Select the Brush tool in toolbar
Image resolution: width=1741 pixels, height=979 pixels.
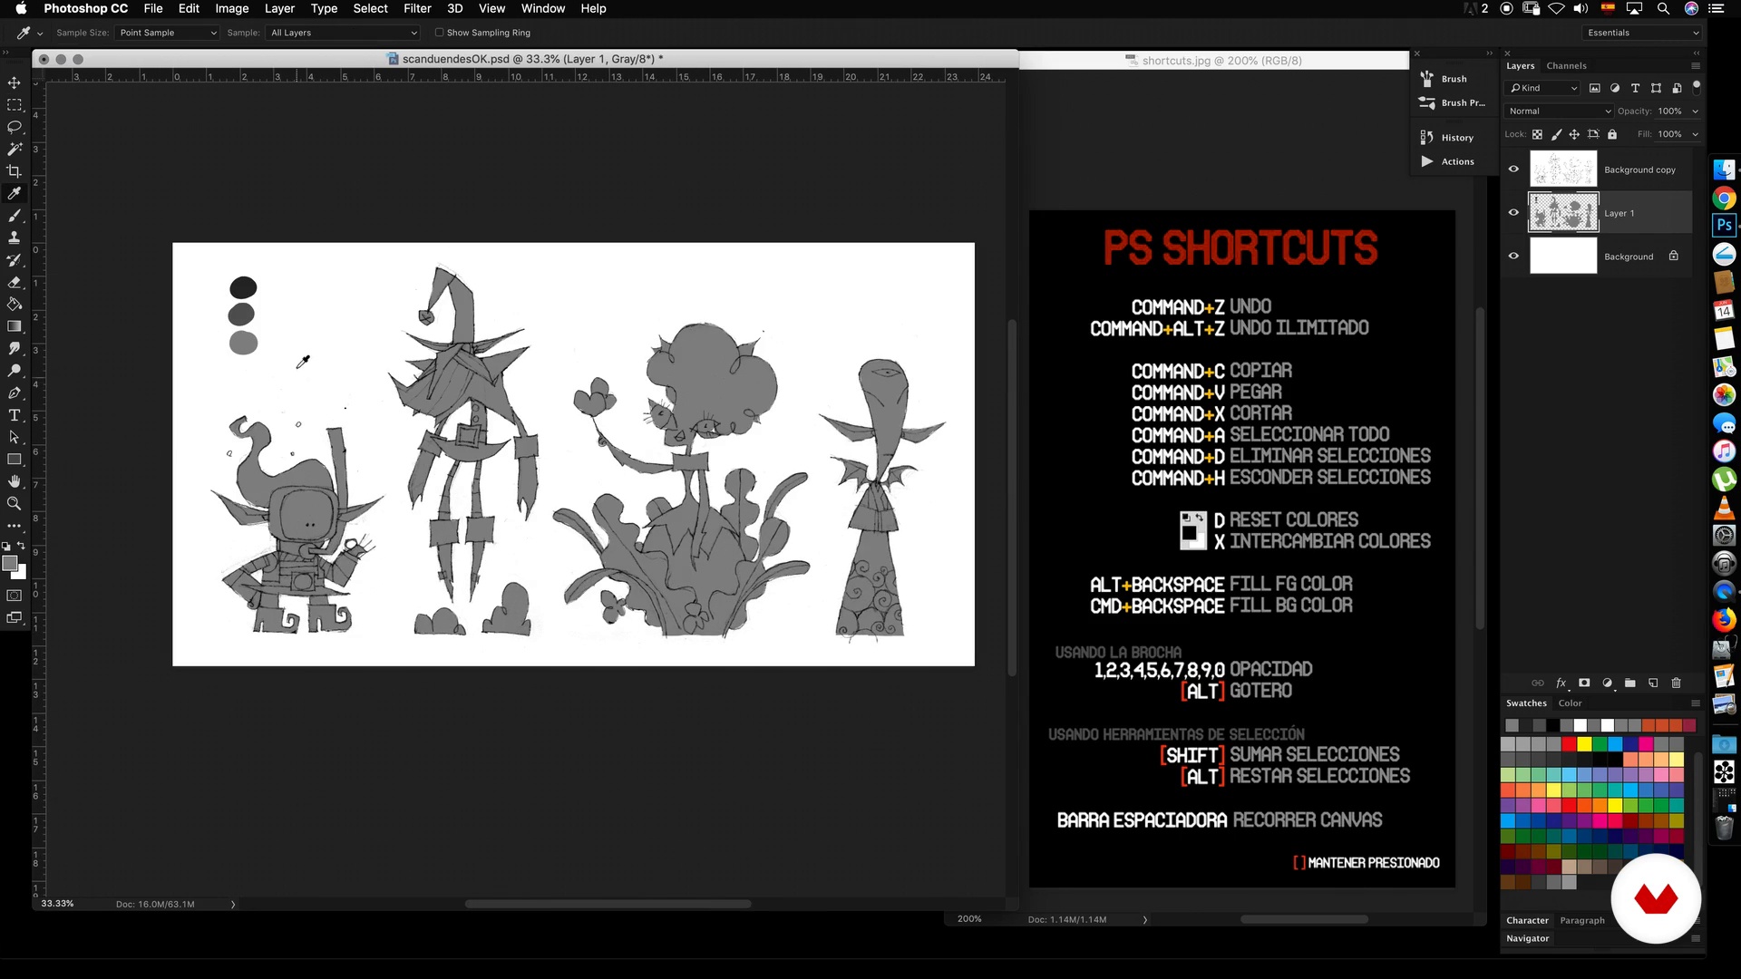pyautogui.click(x=14, y=216)
